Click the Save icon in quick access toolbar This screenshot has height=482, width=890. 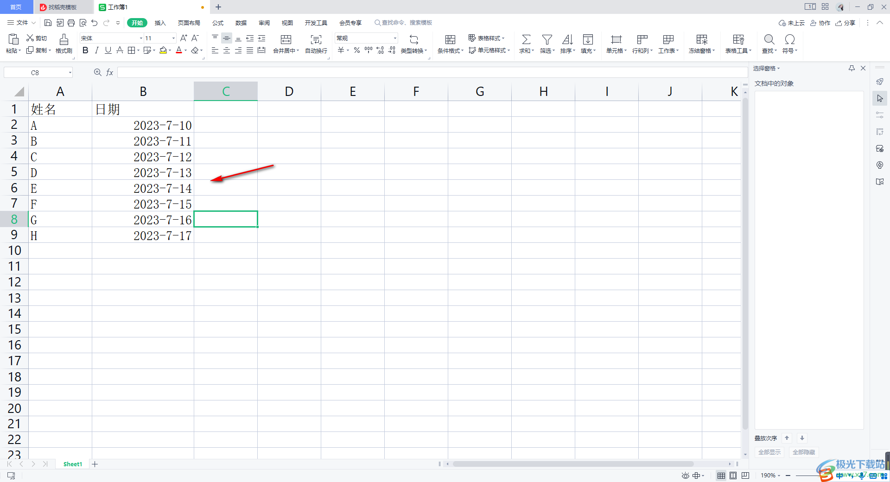[48, 23]
